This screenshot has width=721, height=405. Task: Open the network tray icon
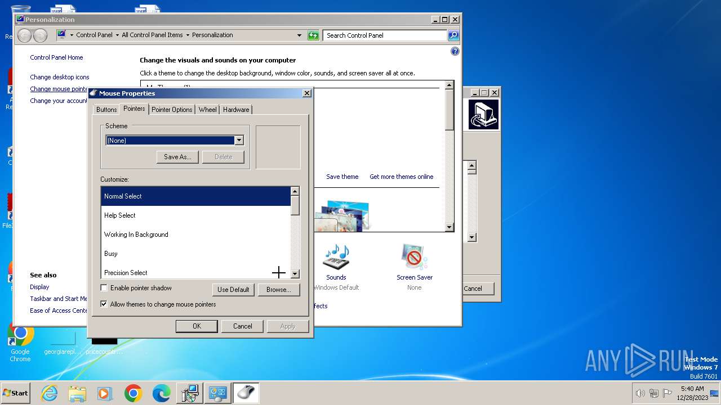coord(654,393)
